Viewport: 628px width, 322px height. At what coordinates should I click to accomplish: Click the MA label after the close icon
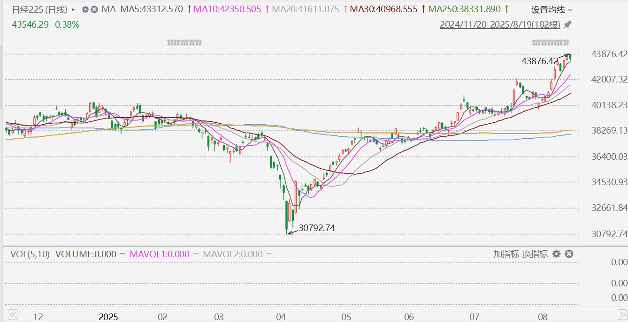108,9
